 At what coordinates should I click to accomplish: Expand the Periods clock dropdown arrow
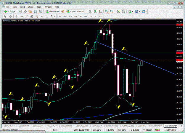coord(139,12)
